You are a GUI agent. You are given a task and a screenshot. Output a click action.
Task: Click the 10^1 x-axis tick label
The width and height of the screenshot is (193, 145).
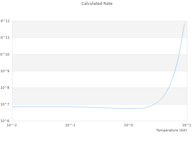(x=187, y=125)
